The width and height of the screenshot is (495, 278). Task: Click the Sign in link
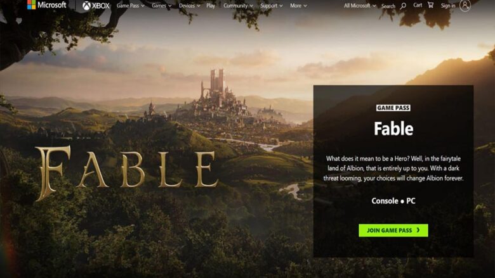coord(448,6)
